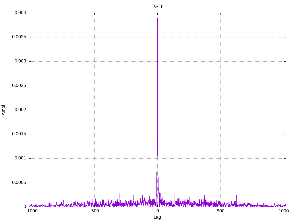Click the 0.0015 y-axis tick label
Viewport: 294px width, 221px height.
19,134
